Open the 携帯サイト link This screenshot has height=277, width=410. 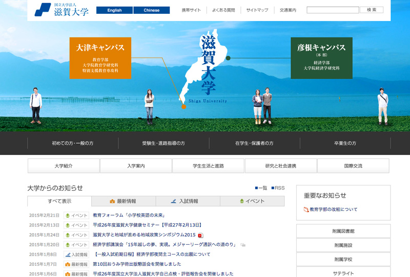coord(191,10)
